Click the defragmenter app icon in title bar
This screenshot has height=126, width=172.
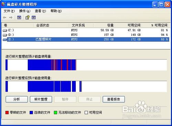pyautogui.click(x=3, y=4)
